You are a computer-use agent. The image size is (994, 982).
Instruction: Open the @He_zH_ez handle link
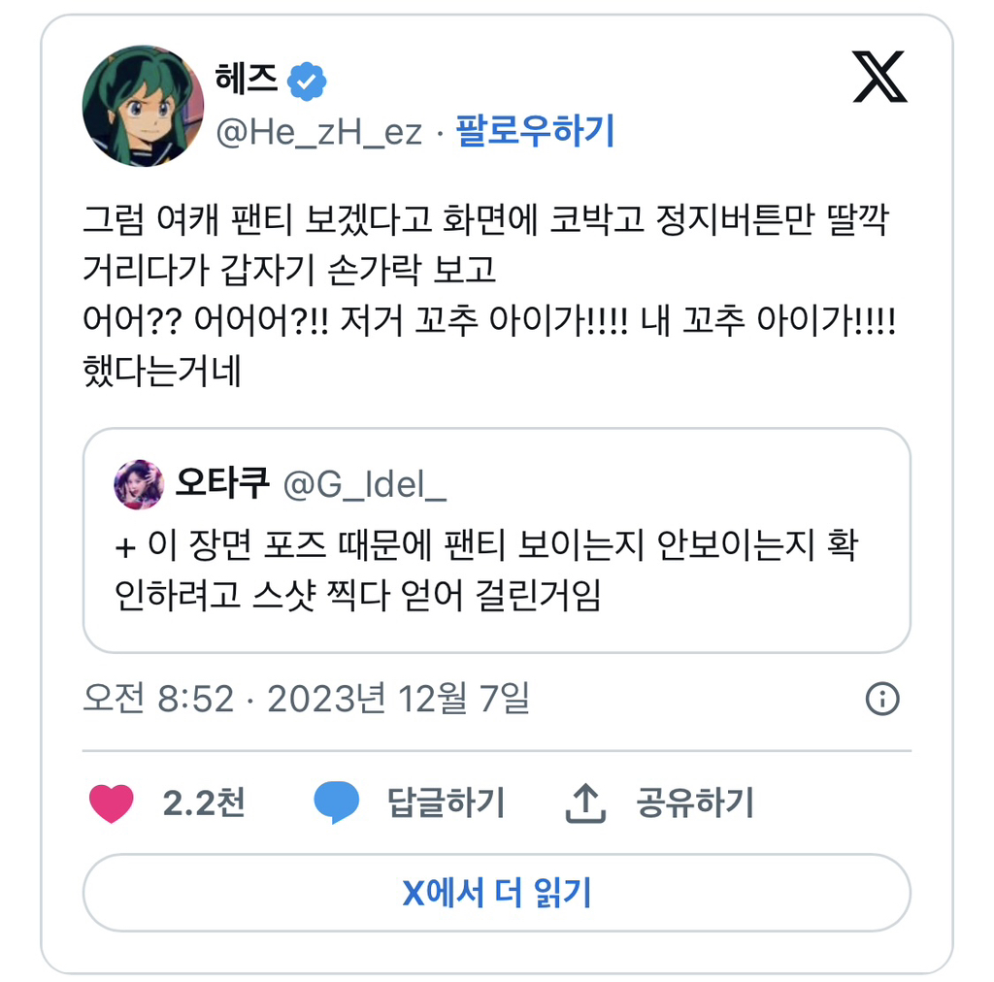tap(318, 132)
